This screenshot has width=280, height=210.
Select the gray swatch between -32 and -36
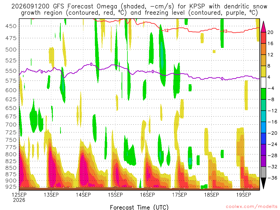pos(263,172)
